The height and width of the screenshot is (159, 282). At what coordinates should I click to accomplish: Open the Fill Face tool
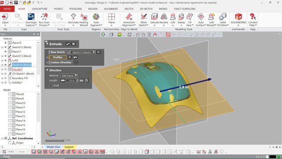click(x=190, y=19)
